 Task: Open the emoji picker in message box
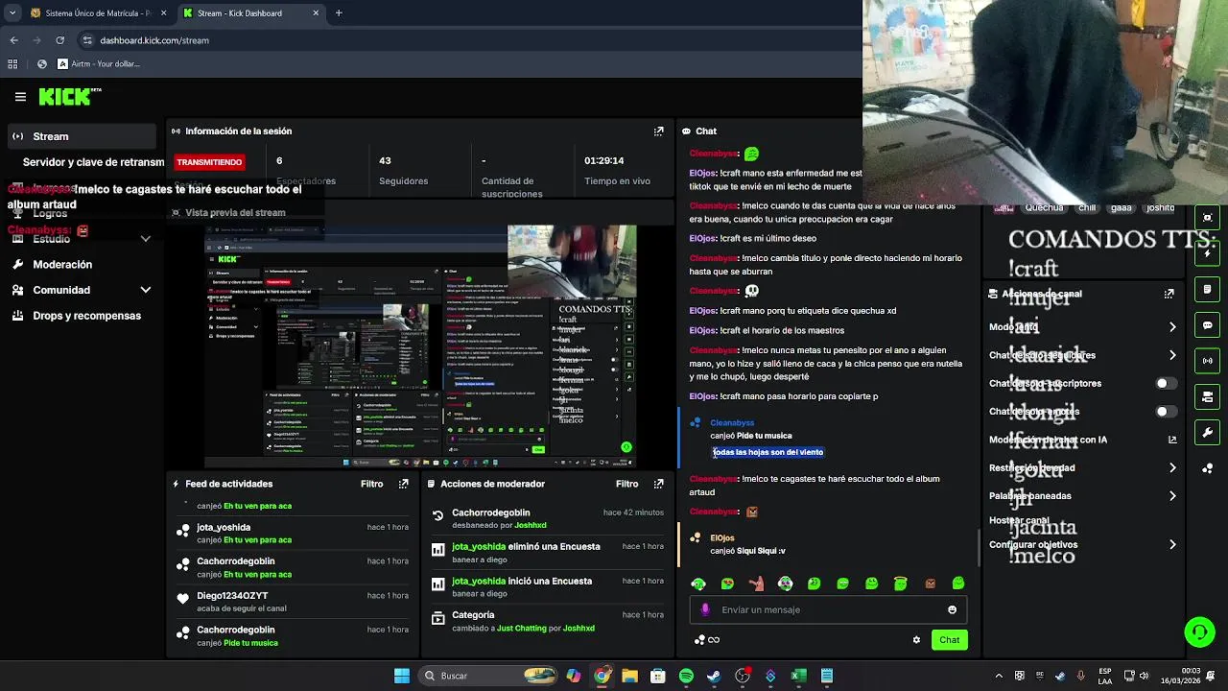coord(952,609)
